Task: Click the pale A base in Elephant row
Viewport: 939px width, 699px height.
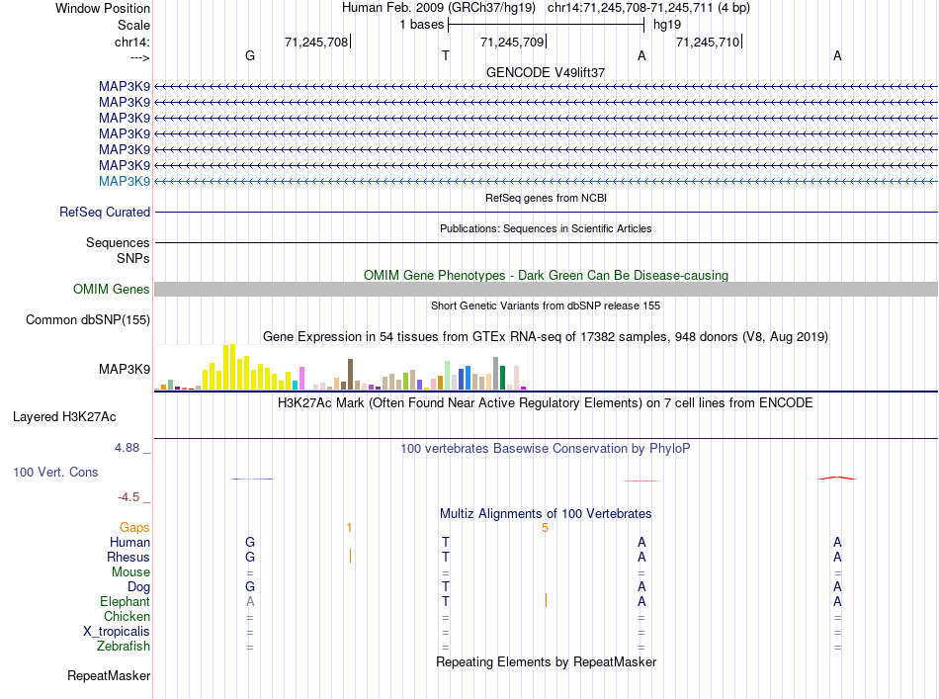Action: pyautogui.click(x=250, y=601)
